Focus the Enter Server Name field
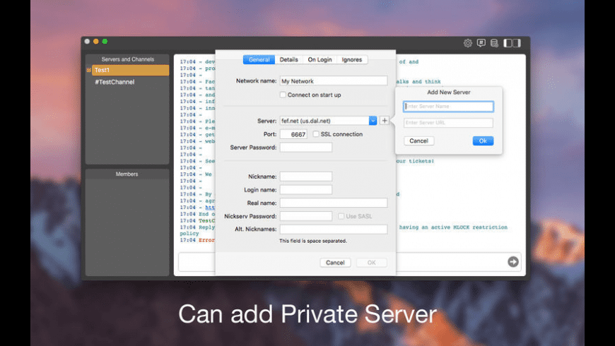The width and height of the screenshot is (615, 346). (448, 106)
